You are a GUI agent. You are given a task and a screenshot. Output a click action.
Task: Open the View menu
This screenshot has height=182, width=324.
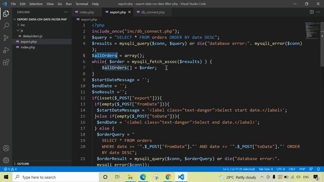pos(50,4)
